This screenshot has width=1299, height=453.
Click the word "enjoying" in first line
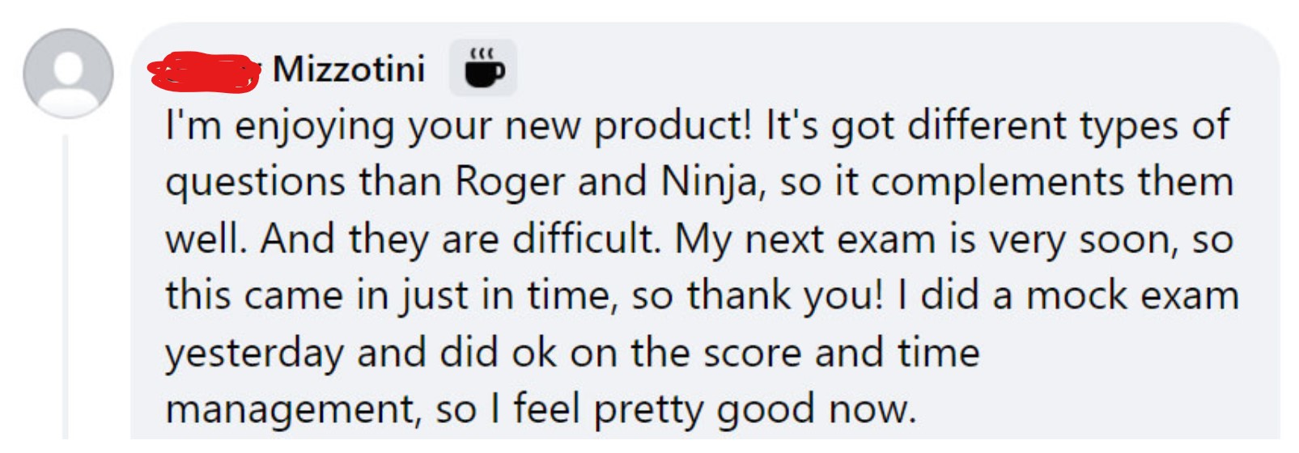pos(314,127)
